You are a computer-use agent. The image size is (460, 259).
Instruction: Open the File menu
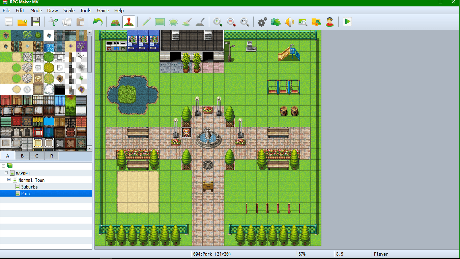pos(6,10)
